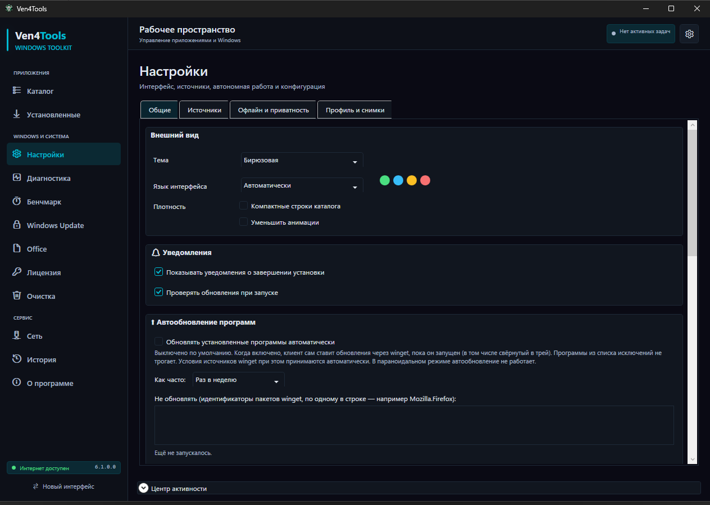This screenshot has width=710, height=505.
Task: Pick the green theme color swatch
Action: (x=385, y=180)
